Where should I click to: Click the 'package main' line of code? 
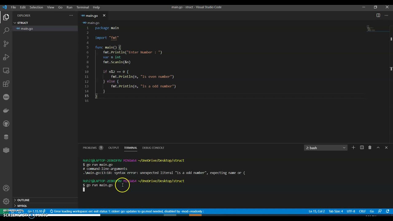click(x=107, y=28)
